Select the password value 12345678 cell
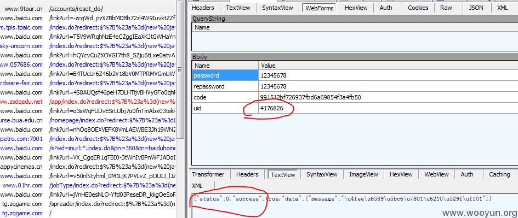The width and height of the screenshot is (518, 218). point(388,75)
